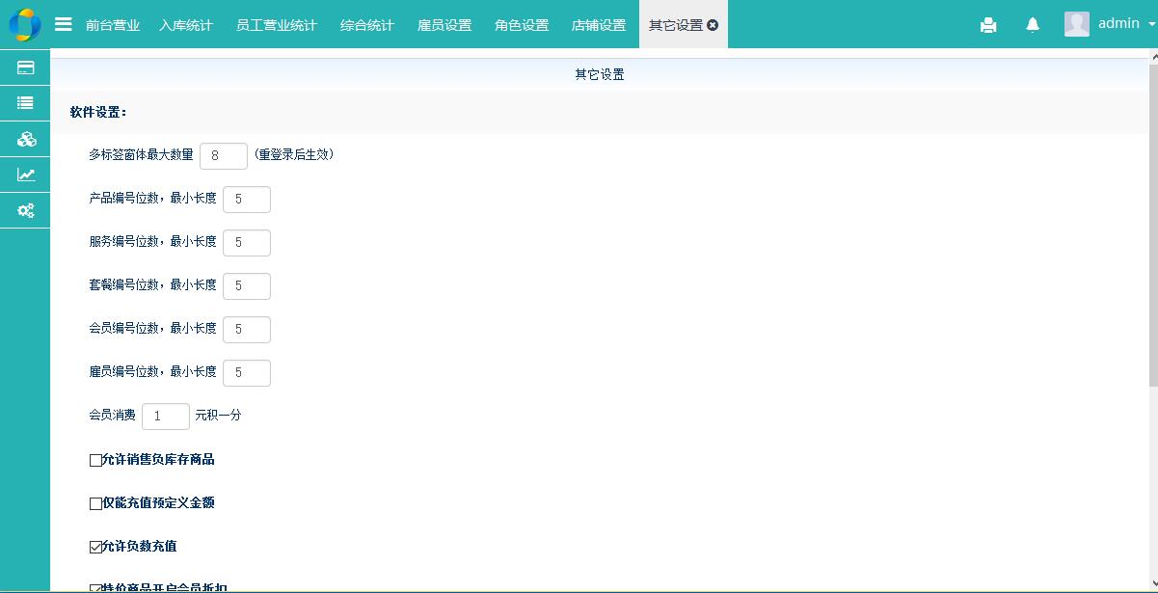1158x593 pixels.
Task: Enable 允许销售负库存商品 checkbox
Action: pyautogui.click(x=95, y=461)
